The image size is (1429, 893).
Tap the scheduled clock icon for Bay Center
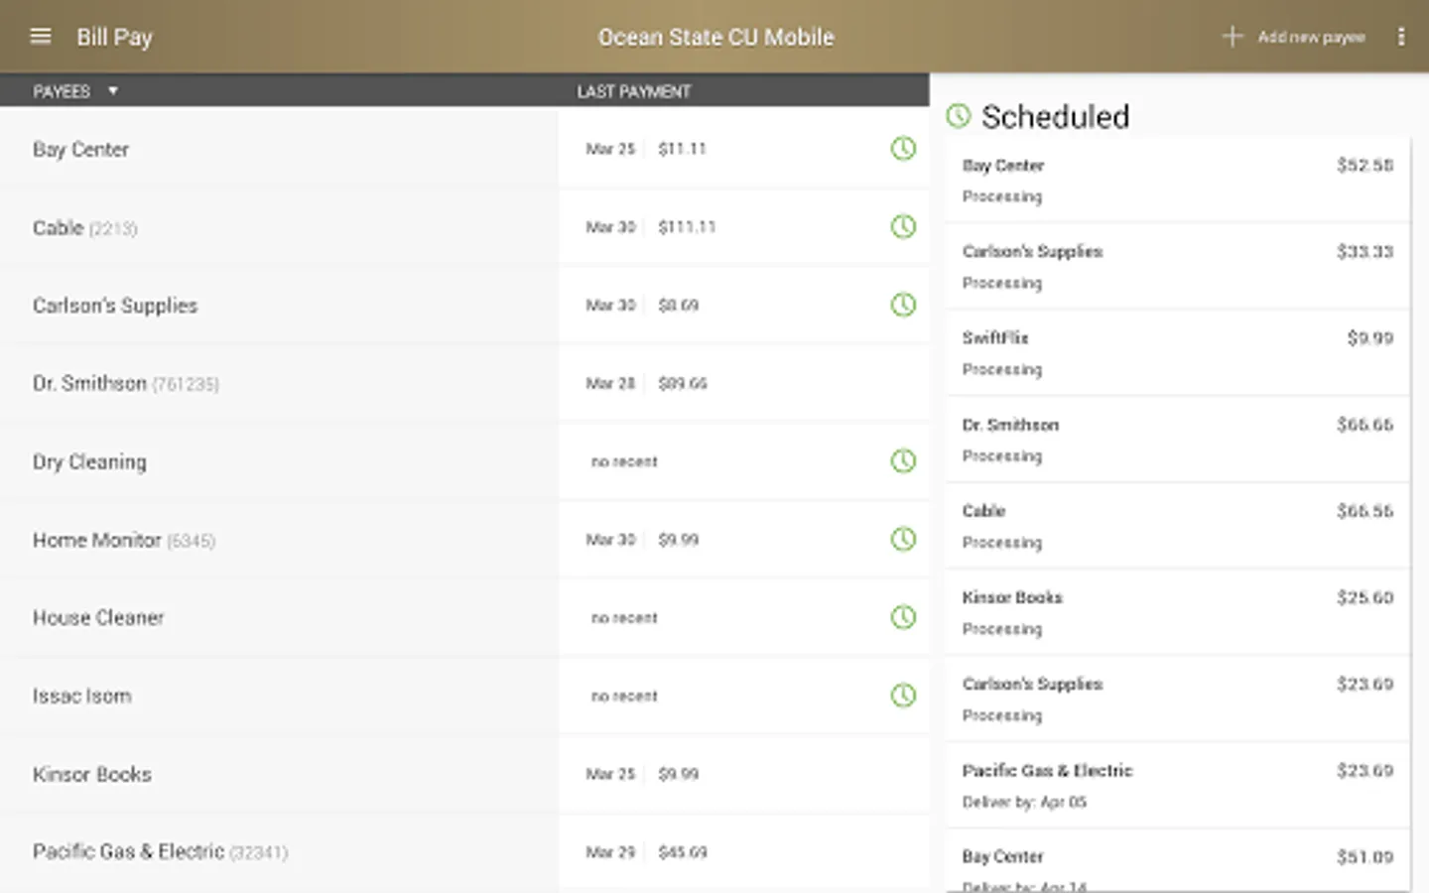(x=903, y=149)
